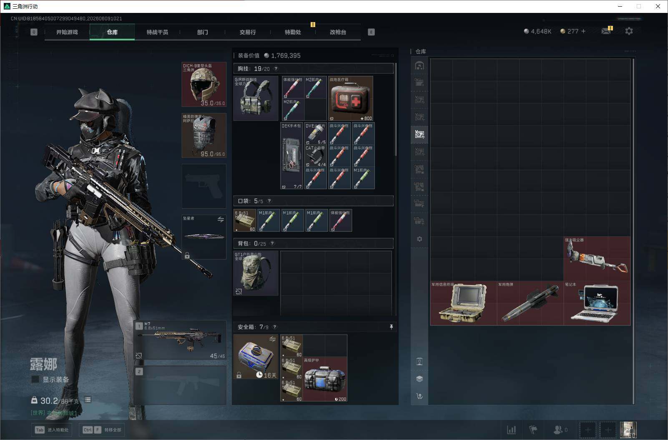Click the Q key navigation icon
The width and height of the screenshot is (668, 440).
coord(34,32)
